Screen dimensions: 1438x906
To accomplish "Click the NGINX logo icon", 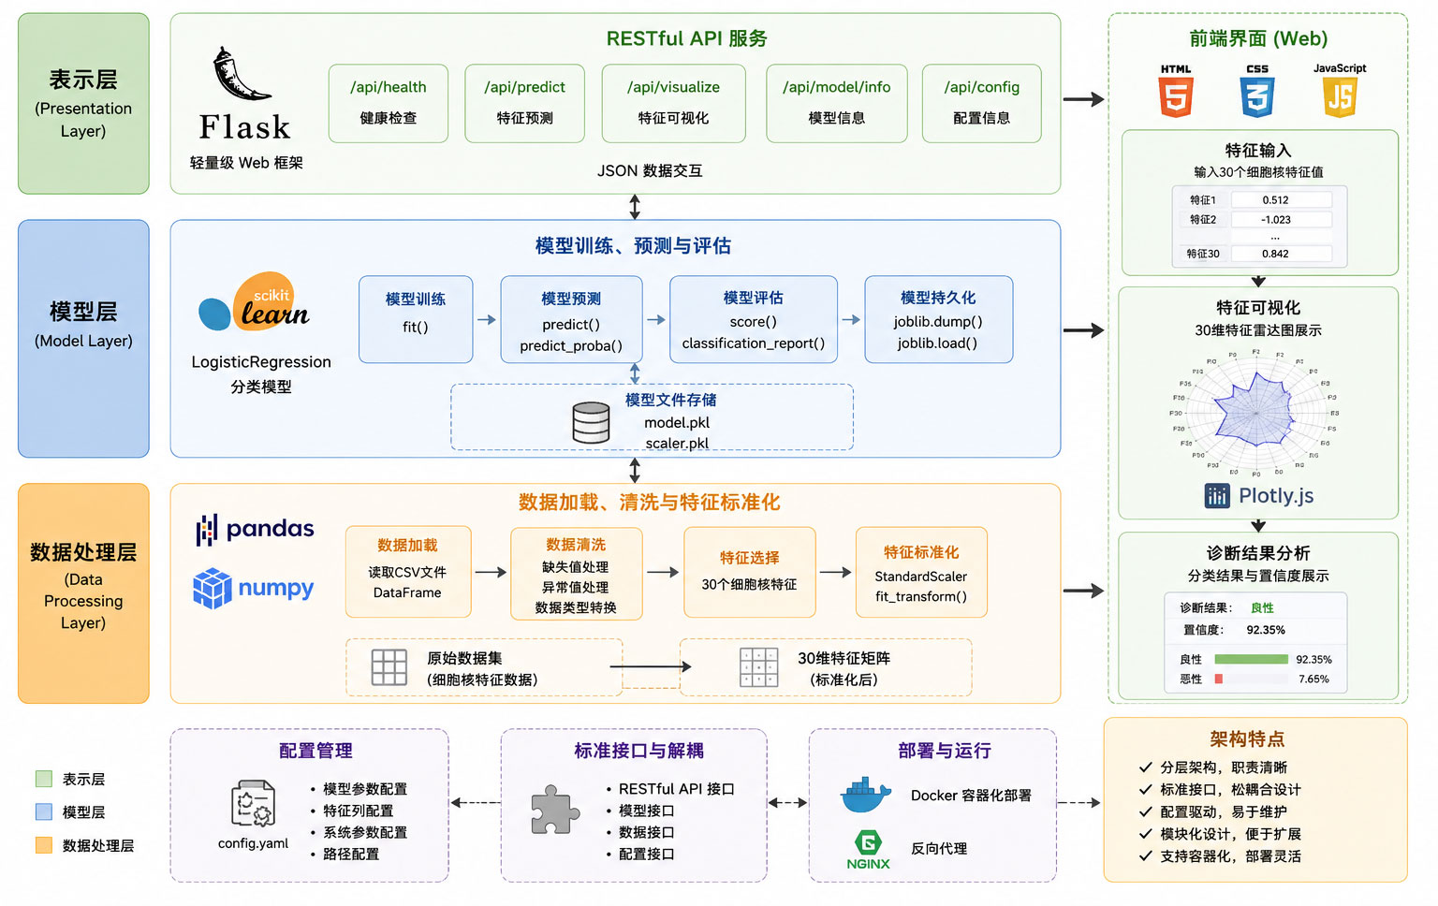I will tap(868, 850).
